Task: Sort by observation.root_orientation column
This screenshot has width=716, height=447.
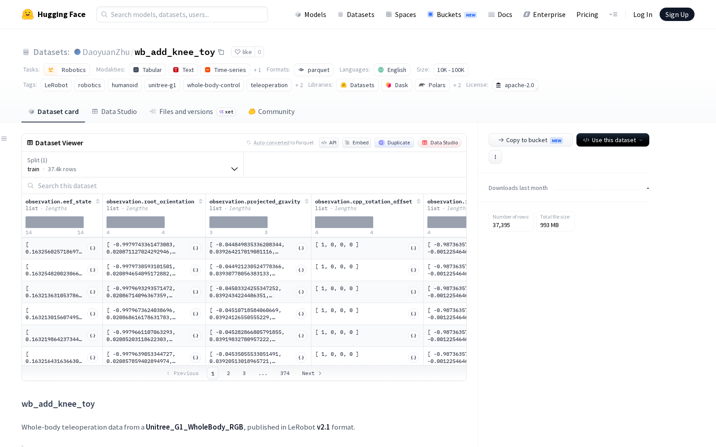Action: point(200,202)
